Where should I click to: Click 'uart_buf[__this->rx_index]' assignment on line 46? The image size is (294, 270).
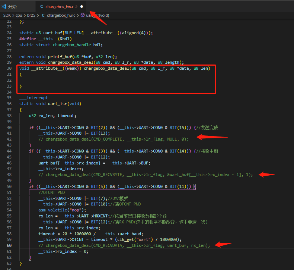coord(95,163)
